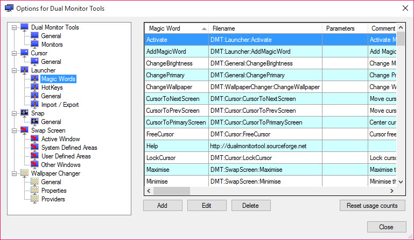Click the Other Windows node icon
The image size is (414, 240).
(x=34, y=165)
